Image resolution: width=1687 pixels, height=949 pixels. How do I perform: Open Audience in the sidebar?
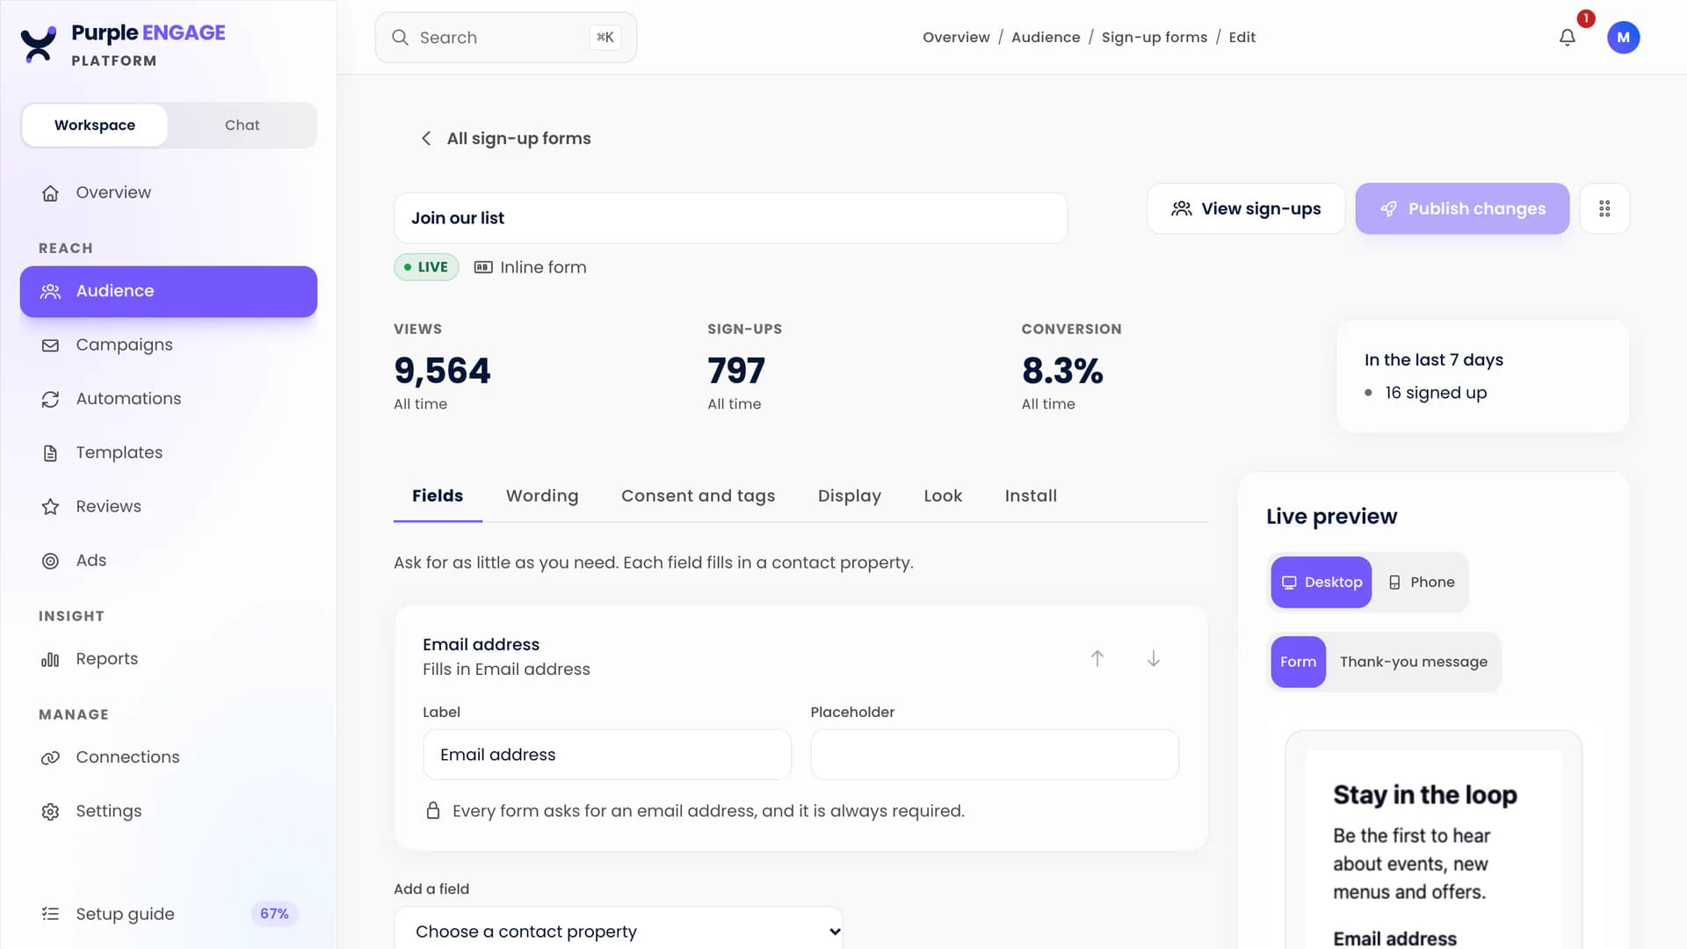pyautogui.click(x=169, y=292)
